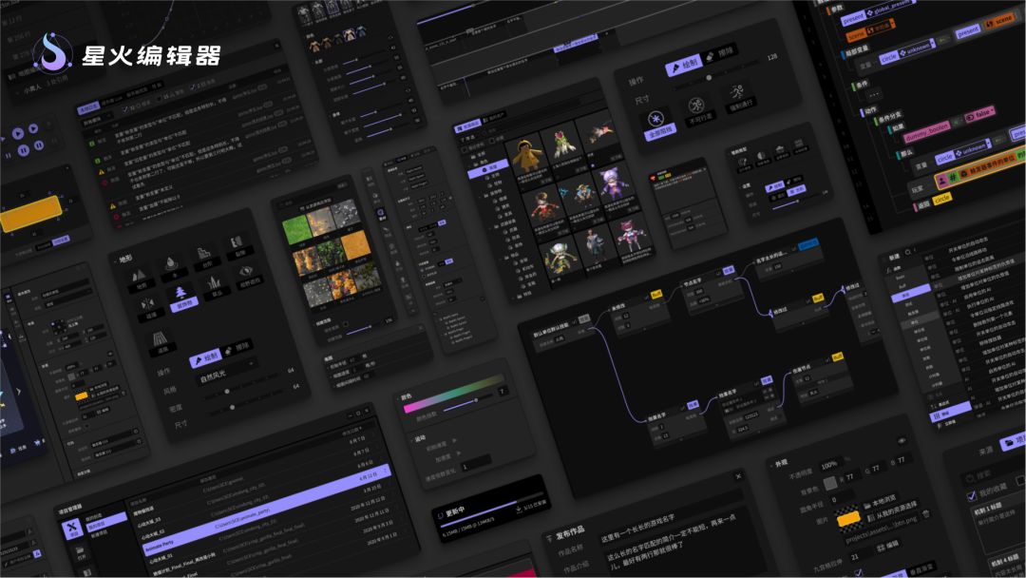Screen dimensions: 1026x578
Task: Collapse the 外观 section arrow
Action: pyautogui.click(x=772, y=464)
